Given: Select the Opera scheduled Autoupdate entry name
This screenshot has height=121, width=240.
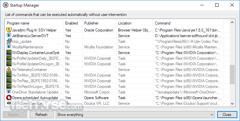Looking at the screenshot, I should [37, 98].
